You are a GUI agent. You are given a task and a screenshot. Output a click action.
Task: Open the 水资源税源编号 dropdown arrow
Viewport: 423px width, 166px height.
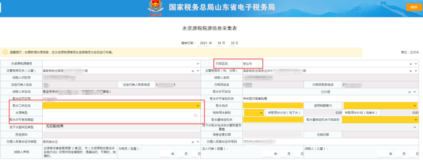pos(198,64)
